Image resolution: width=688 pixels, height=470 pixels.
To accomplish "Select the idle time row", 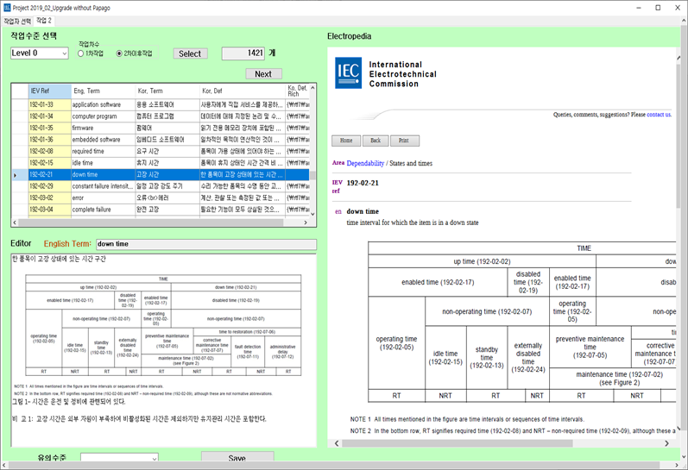I will click(161, 163).
